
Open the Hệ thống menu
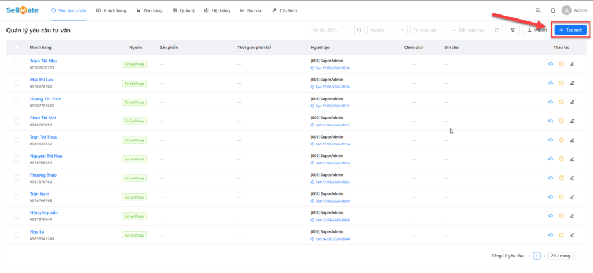pyautogui.click(x=217, y=10)
